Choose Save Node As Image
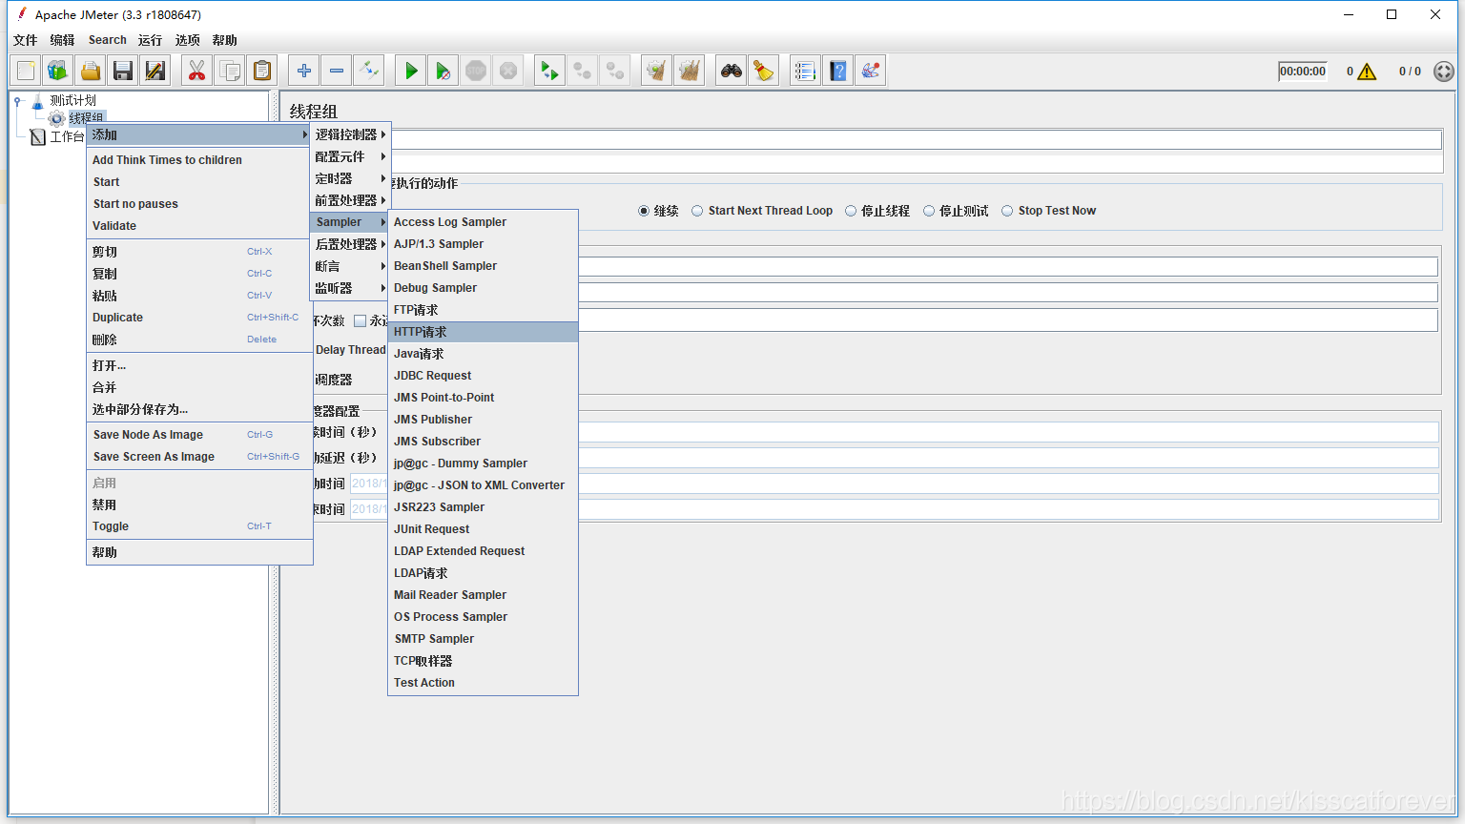The width and height of the screenshot is (1465, 824). click(x=199, y=435)
